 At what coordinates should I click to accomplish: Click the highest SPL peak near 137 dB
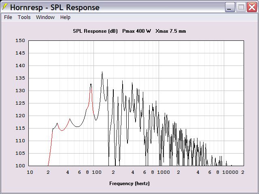(102, 72)
